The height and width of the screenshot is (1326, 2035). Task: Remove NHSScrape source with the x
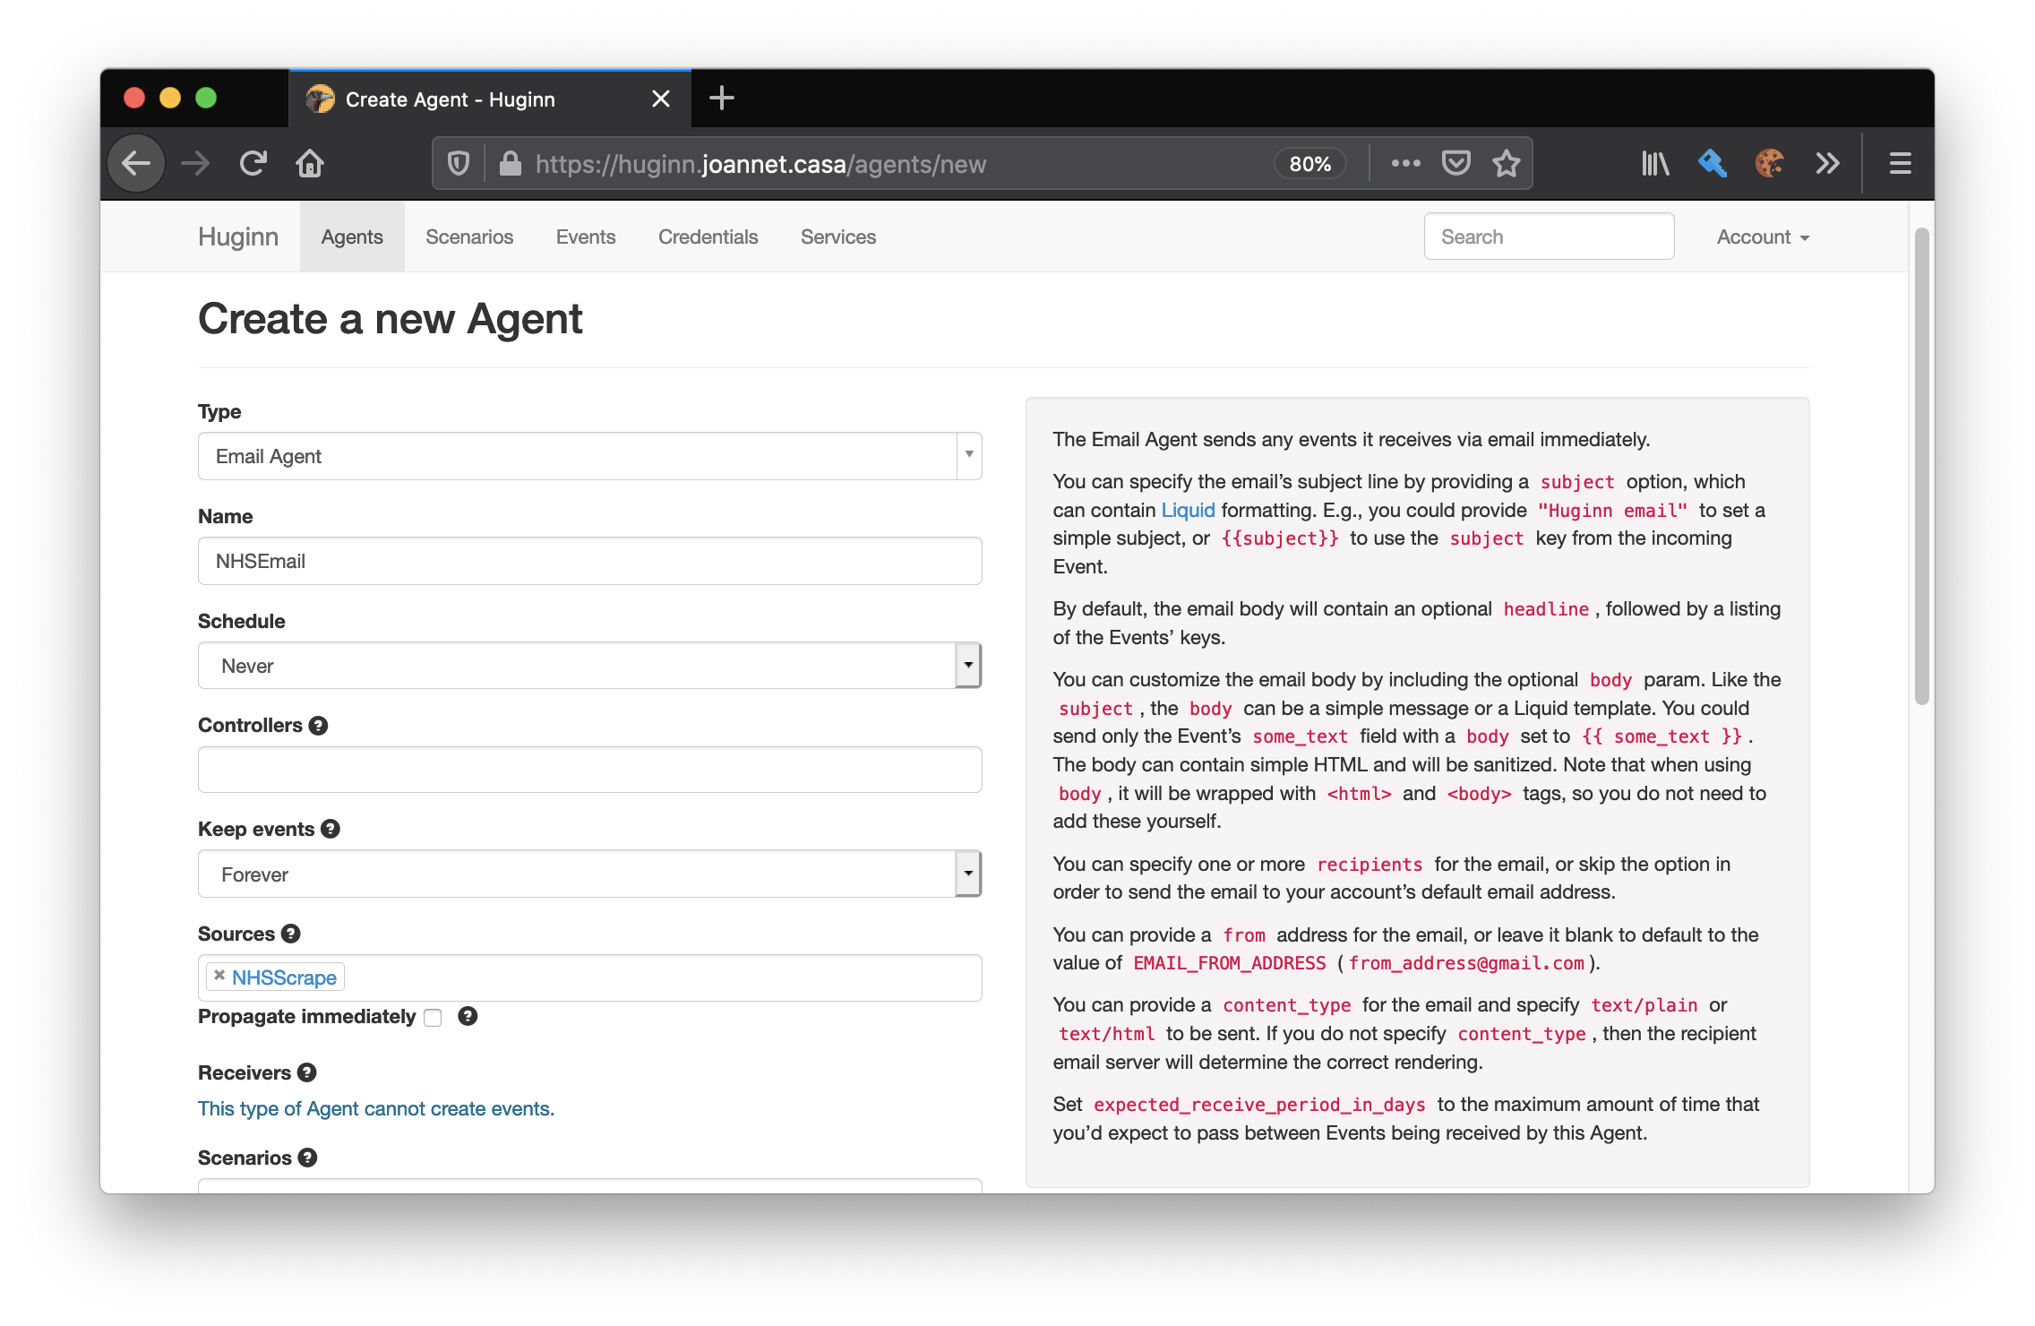tap(219, 976)
